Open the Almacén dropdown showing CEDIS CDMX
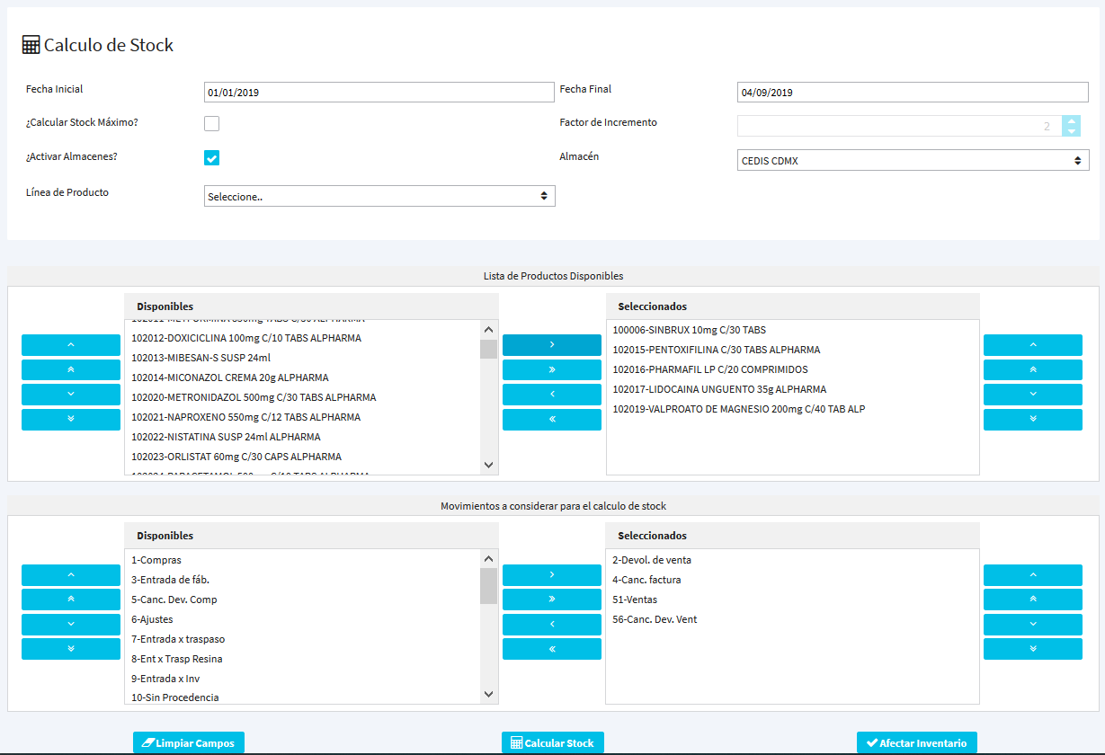 (x=912, y=161)
